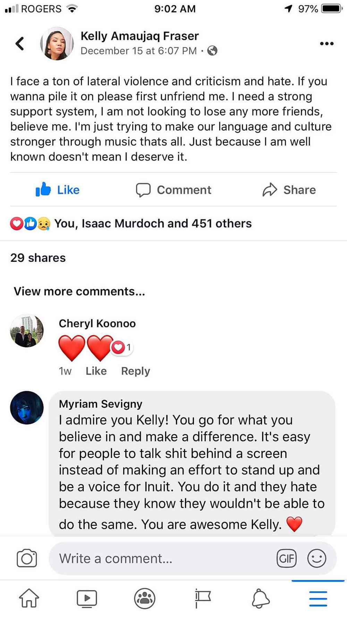Open the Notifications bell tab
This screenshot has width=347, height=617.
(260, 598)
